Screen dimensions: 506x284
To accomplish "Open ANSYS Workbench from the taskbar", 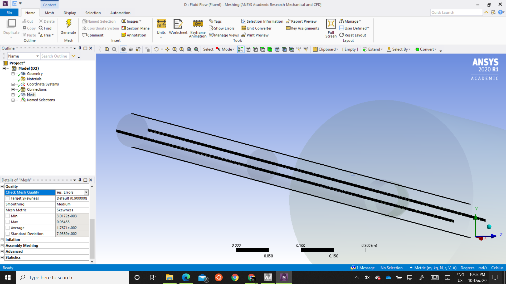I will pos(267,277).
